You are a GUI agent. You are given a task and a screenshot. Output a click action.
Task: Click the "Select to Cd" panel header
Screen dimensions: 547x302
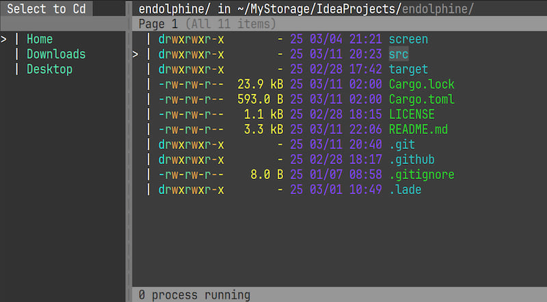point(46,9)
